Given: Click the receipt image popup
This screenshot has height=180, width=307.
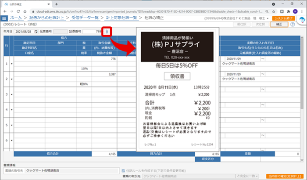Looking at the screenshot, I should click(177, 90).
